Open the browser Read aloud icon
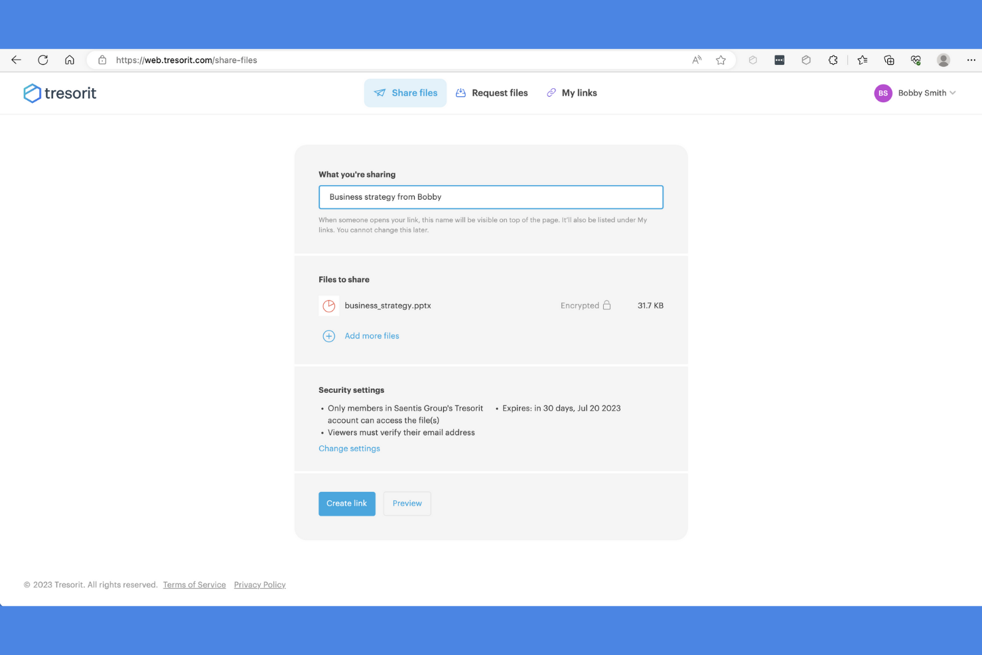 tap(696, 60)
